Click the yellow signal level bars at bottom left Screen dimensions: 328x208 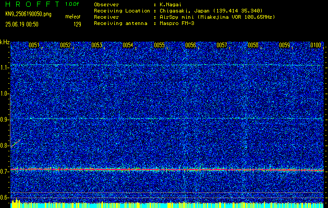click(16, 203)
